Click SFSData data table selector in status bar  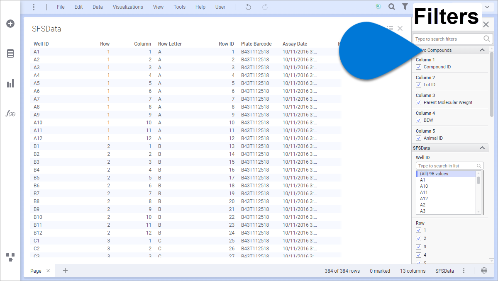(444, 271)
